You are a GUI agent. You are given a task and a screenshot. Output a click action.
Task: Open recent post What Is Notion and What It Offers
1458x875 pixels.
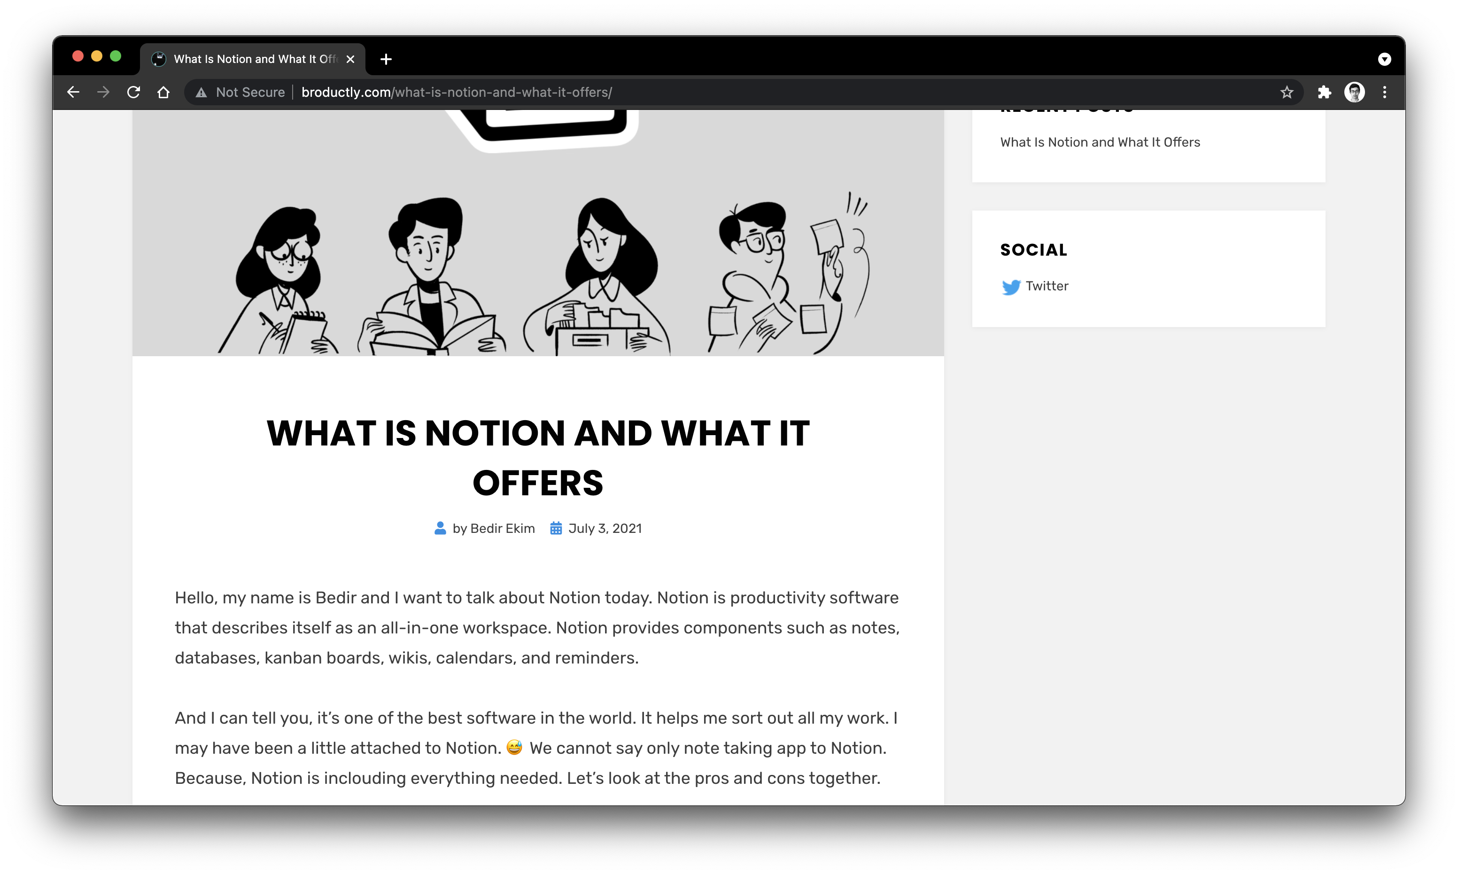1100,142
